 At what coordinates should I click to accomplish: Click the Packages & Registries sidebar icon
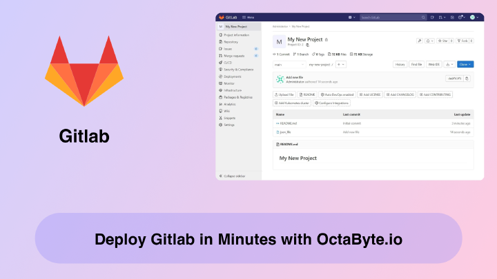pos(221,97)
